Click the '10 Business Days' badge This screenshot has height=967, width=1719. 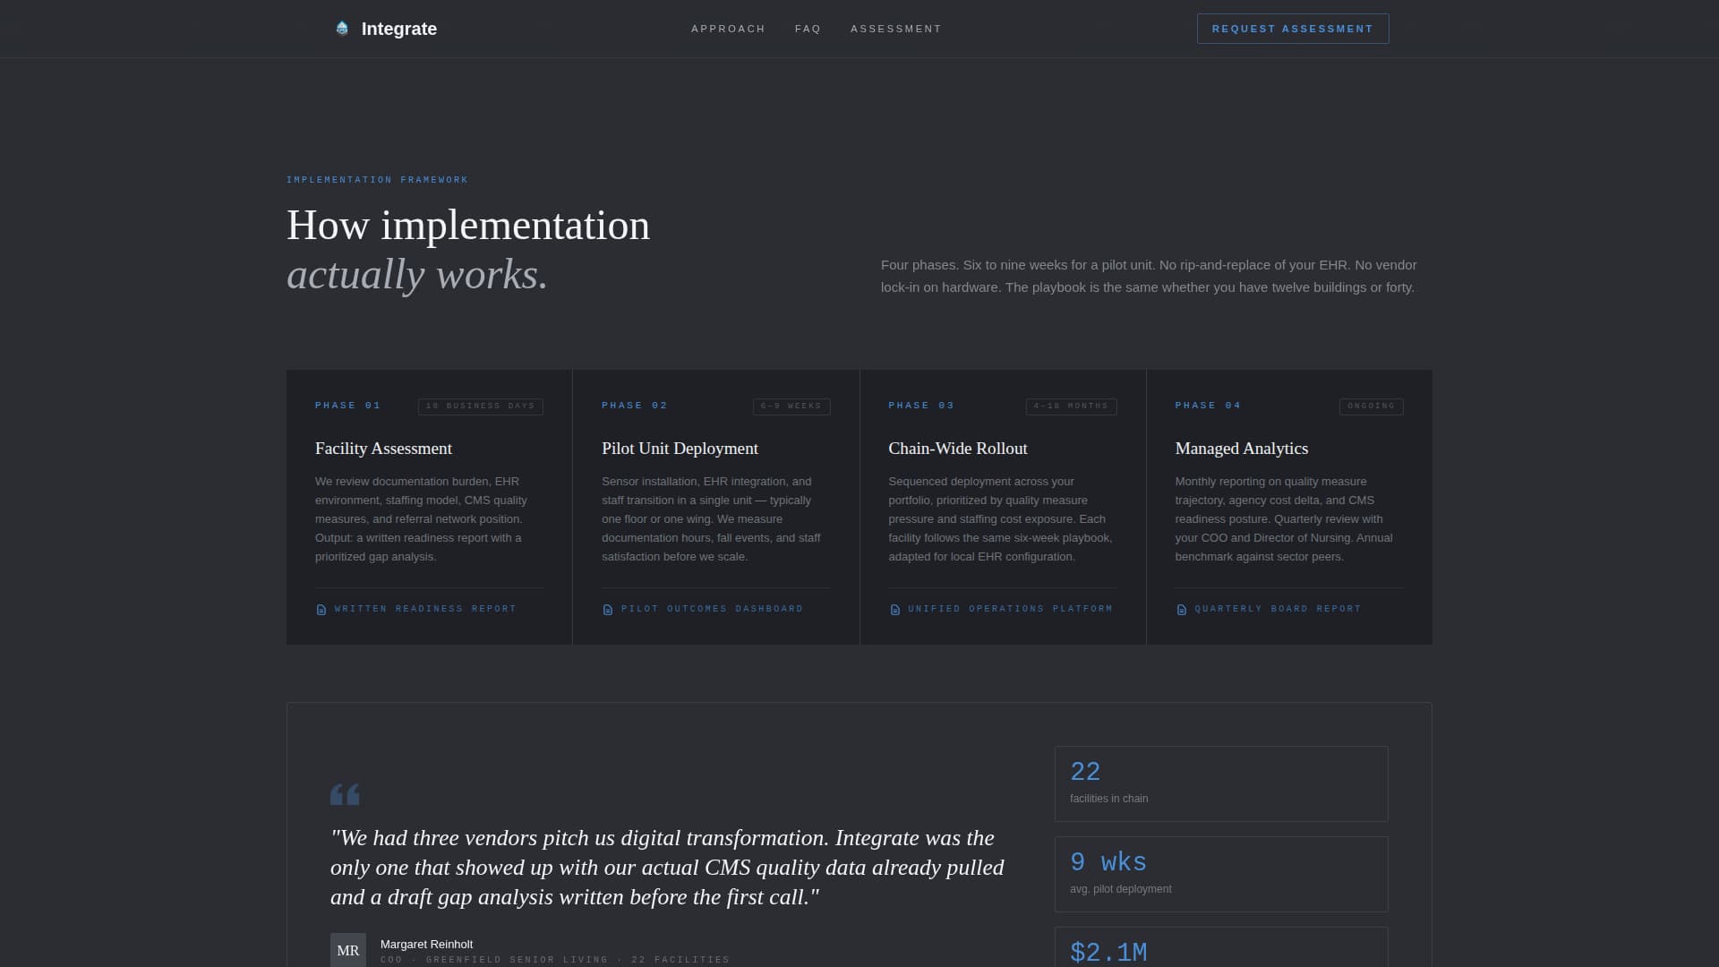pos(481,406)
